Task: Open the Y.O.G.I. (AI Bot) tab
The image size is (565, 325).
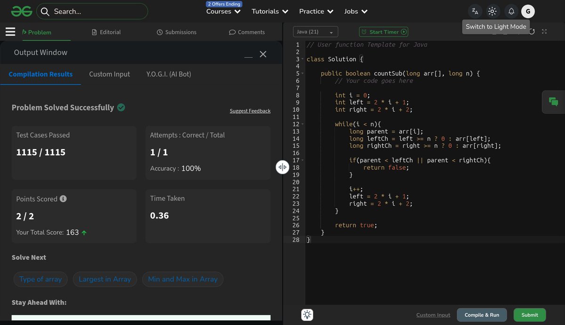Action: click(169, 74)
